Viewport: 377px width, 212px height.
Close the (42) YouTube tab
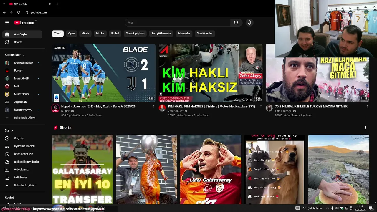point(50,4)
